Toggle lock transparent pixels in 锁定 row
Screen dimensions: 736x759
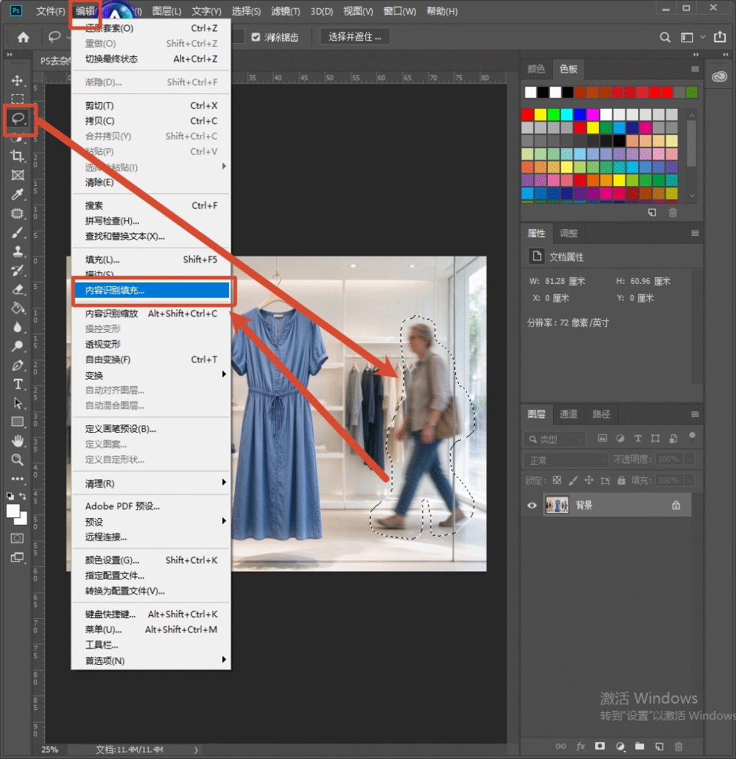click(557, 480)
